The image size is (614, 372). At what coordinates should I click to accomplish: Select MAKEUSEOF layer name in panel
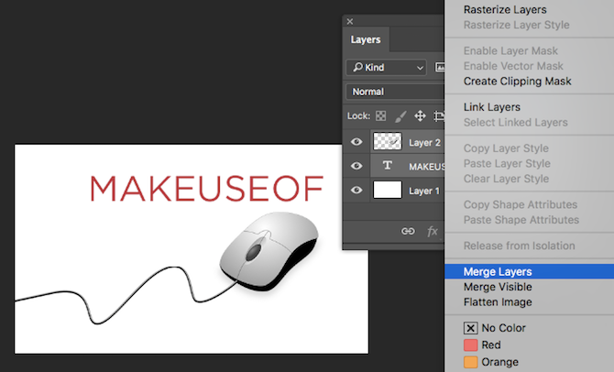(426, 167)
